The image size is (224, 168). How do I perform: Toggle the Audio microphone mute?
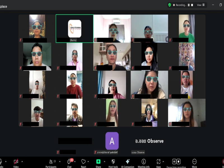(1, 162)
